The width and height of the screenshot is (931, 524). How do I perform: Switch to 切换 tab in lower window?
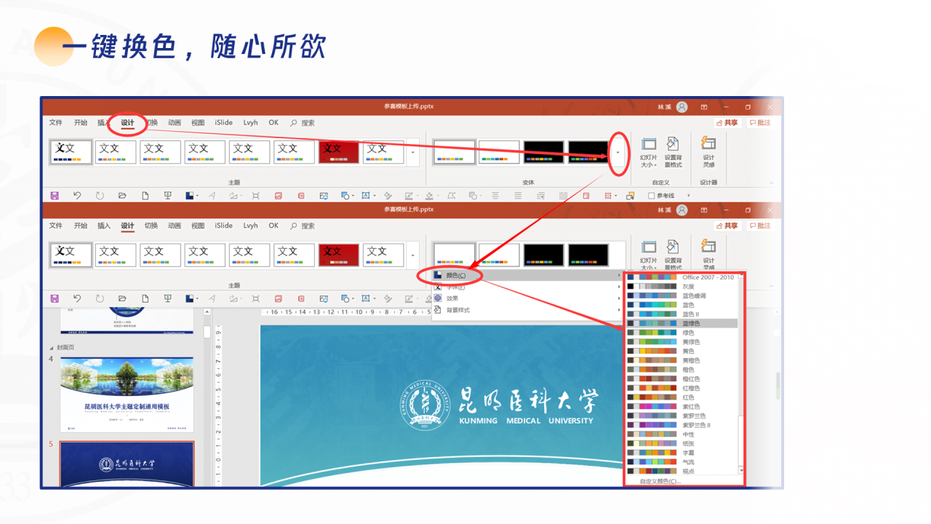151,226
